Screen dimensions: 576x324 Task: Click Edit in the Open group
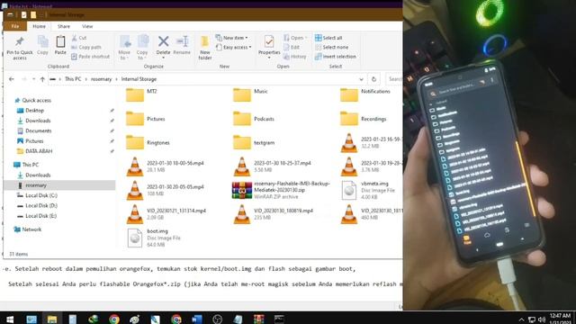292,47
